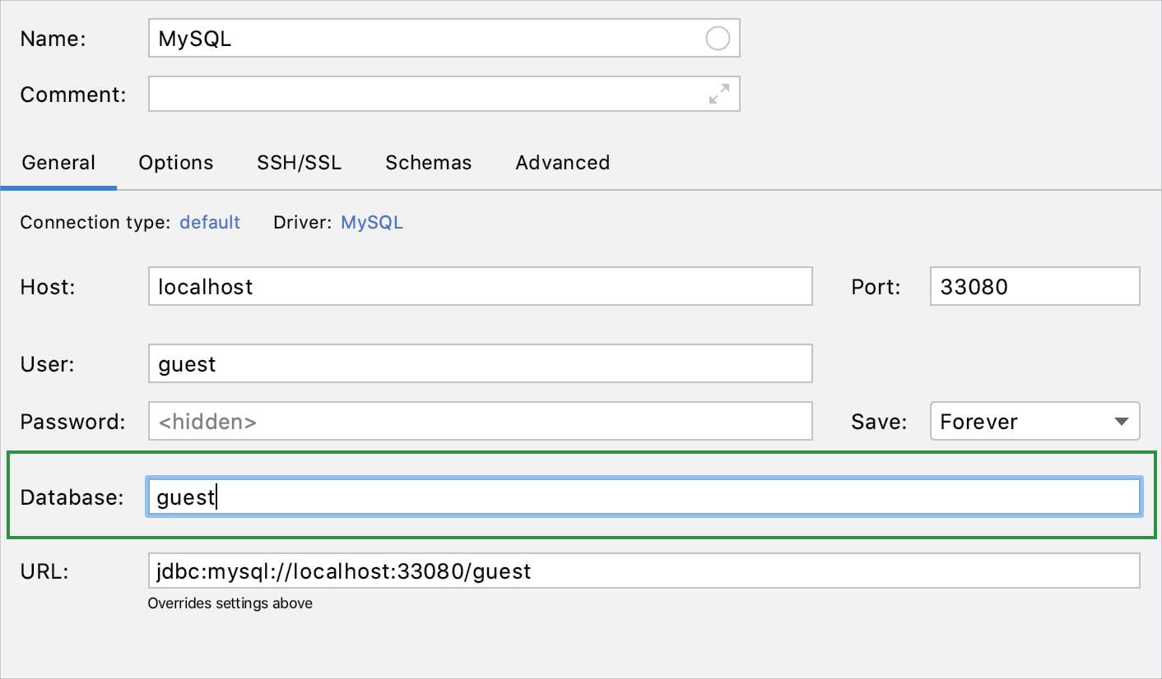The image size is (1162, 679).
Task: Focus the Host input field
Action: 480,286
